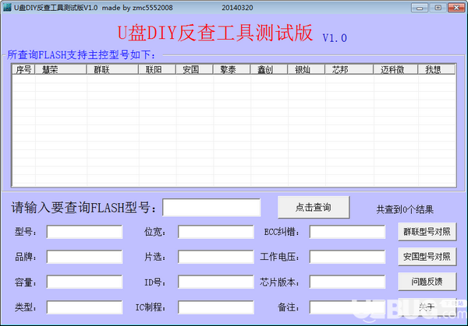The width and height of the screenshot is (468, 326).
Task: Click the 点击查询 search button
Action: (314, 207)
